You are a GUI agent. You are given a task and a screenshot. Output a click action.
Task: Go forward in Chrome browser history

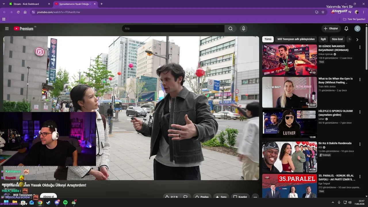11,12
